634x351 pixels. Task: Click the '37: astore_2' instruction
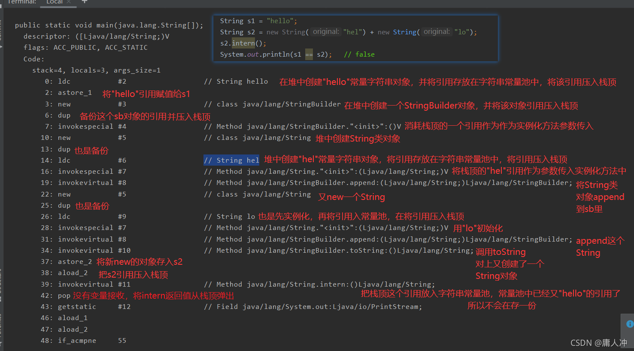click(x=66, y=262)
